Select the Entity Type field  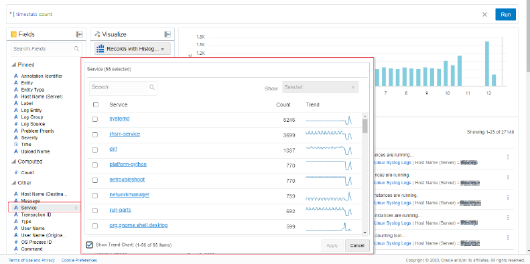tap(32, 90)
